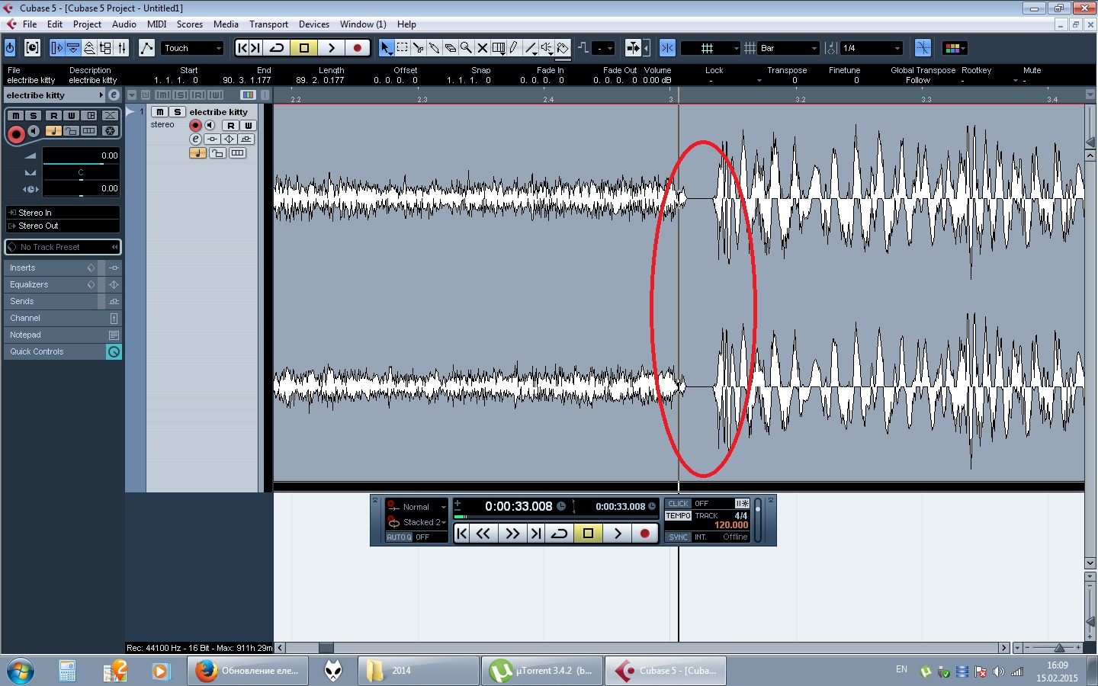Select the Mute X tool
The height and width of the screenshot is (686, 1098).
coord(482,48)
